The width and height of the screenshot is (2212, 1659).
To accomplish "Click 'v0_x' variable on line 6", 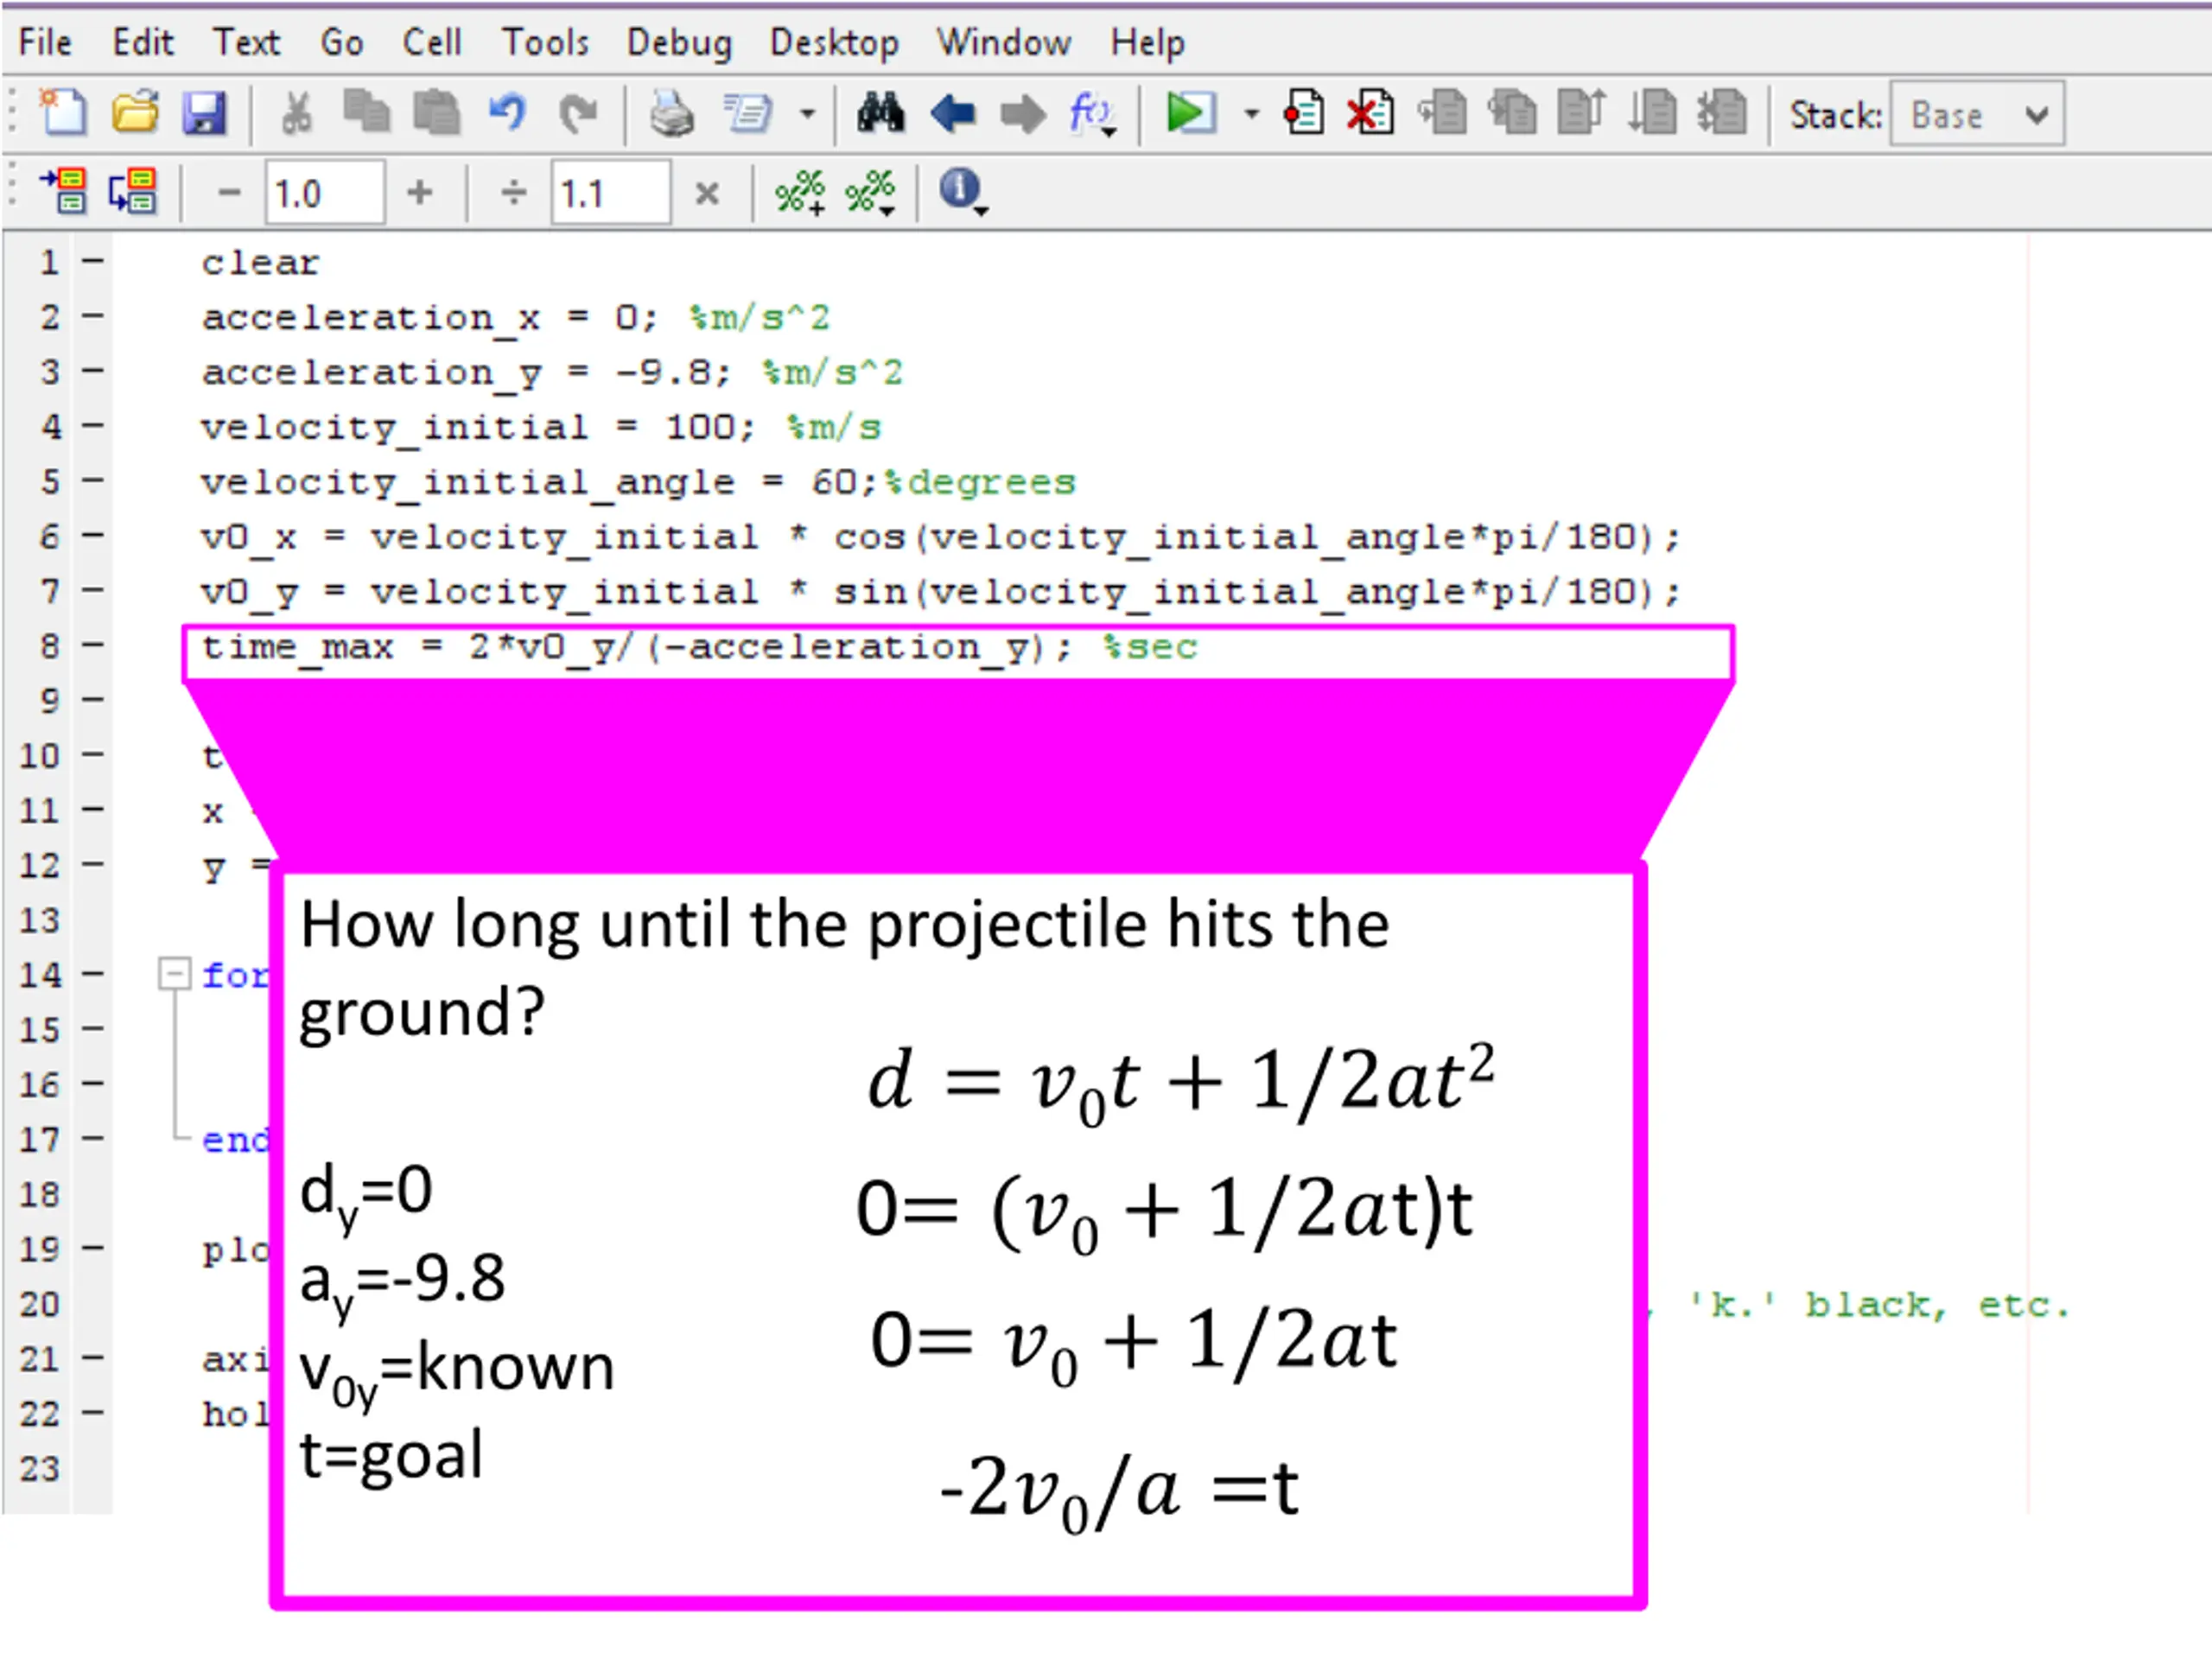I will (249, 538).
